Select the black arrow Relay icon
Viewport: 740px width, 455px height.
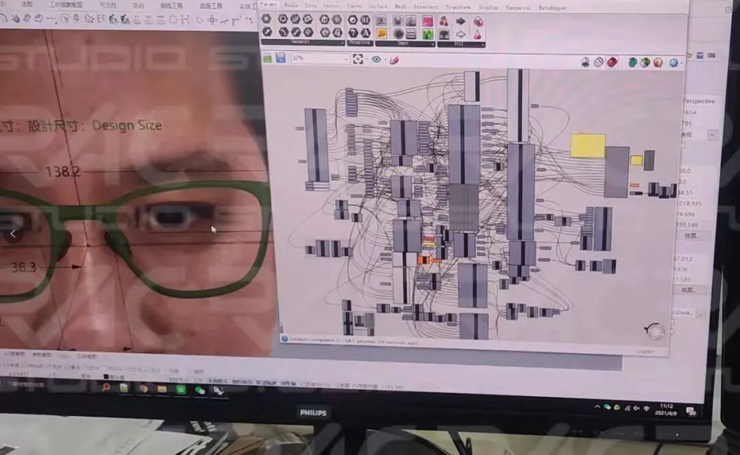pos(460,22)
